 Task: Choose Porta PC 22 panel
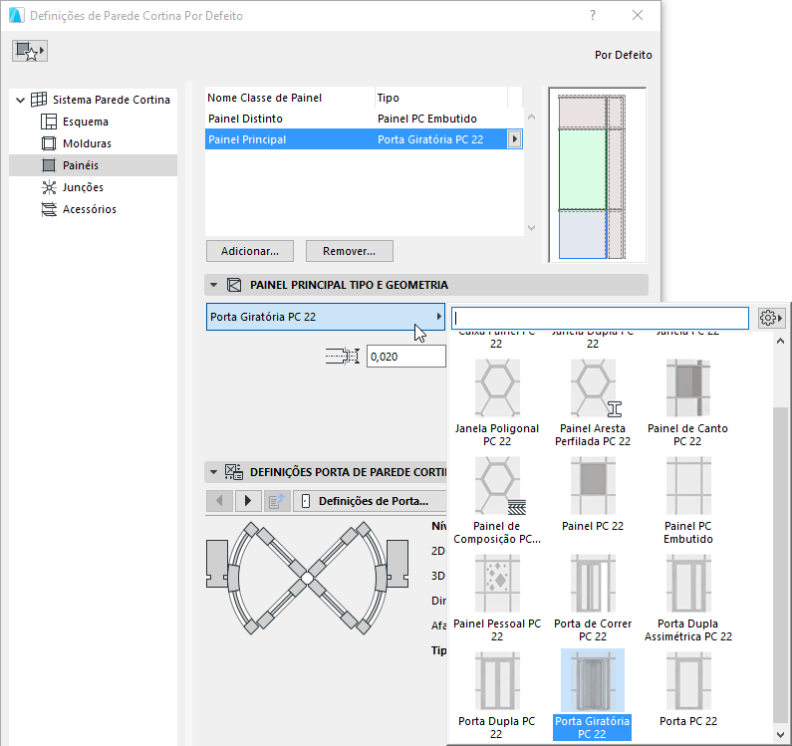688,689
